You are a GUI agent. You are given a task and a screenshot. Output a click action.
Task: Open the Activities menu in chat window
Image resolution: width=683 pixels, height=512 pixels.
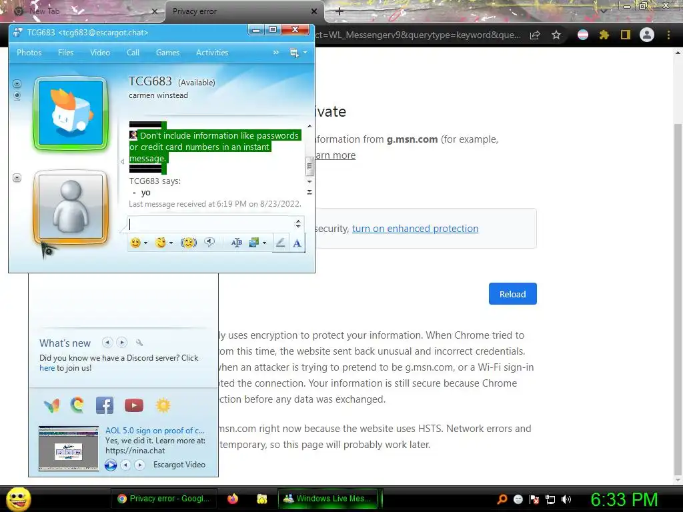(x=212, y=52)
